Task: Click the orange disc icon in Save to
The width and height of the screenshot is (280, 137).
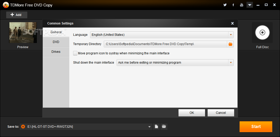Action: pos(23,127)
